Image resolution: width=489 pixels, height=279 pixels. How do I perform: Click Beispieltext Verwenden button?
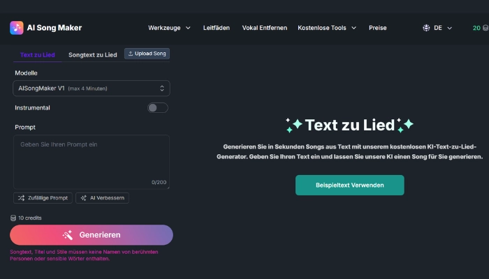click(x=349, y=186)
